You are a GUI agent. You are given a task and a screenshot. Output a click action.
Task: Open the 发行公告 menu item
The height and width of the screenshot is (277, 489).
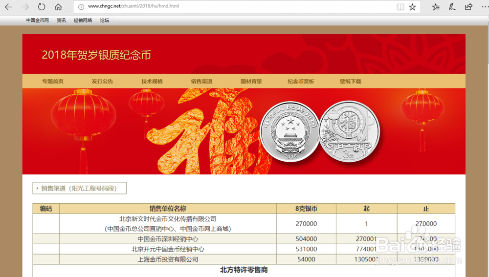[102, 81]
